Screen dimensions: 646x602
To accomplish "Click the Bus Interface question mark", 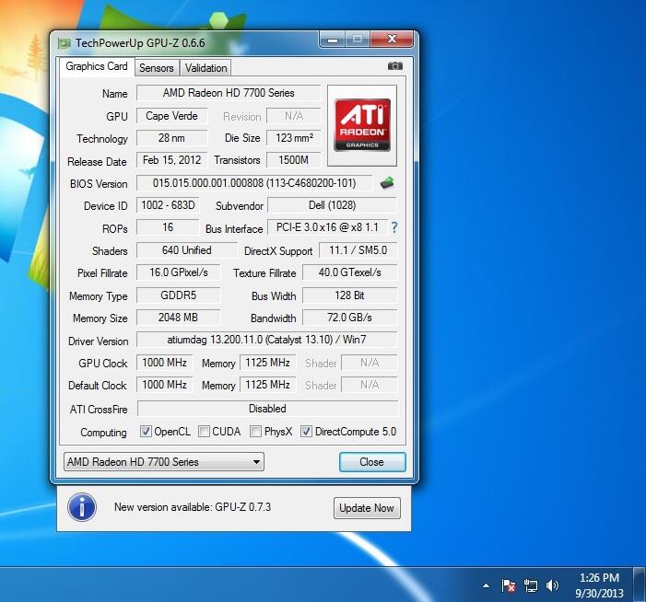I will [394, 227].
